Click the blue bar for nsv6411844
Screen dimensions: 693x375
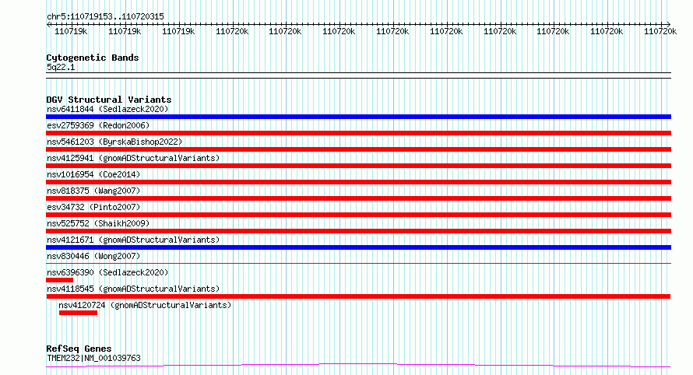coord(358,117)
